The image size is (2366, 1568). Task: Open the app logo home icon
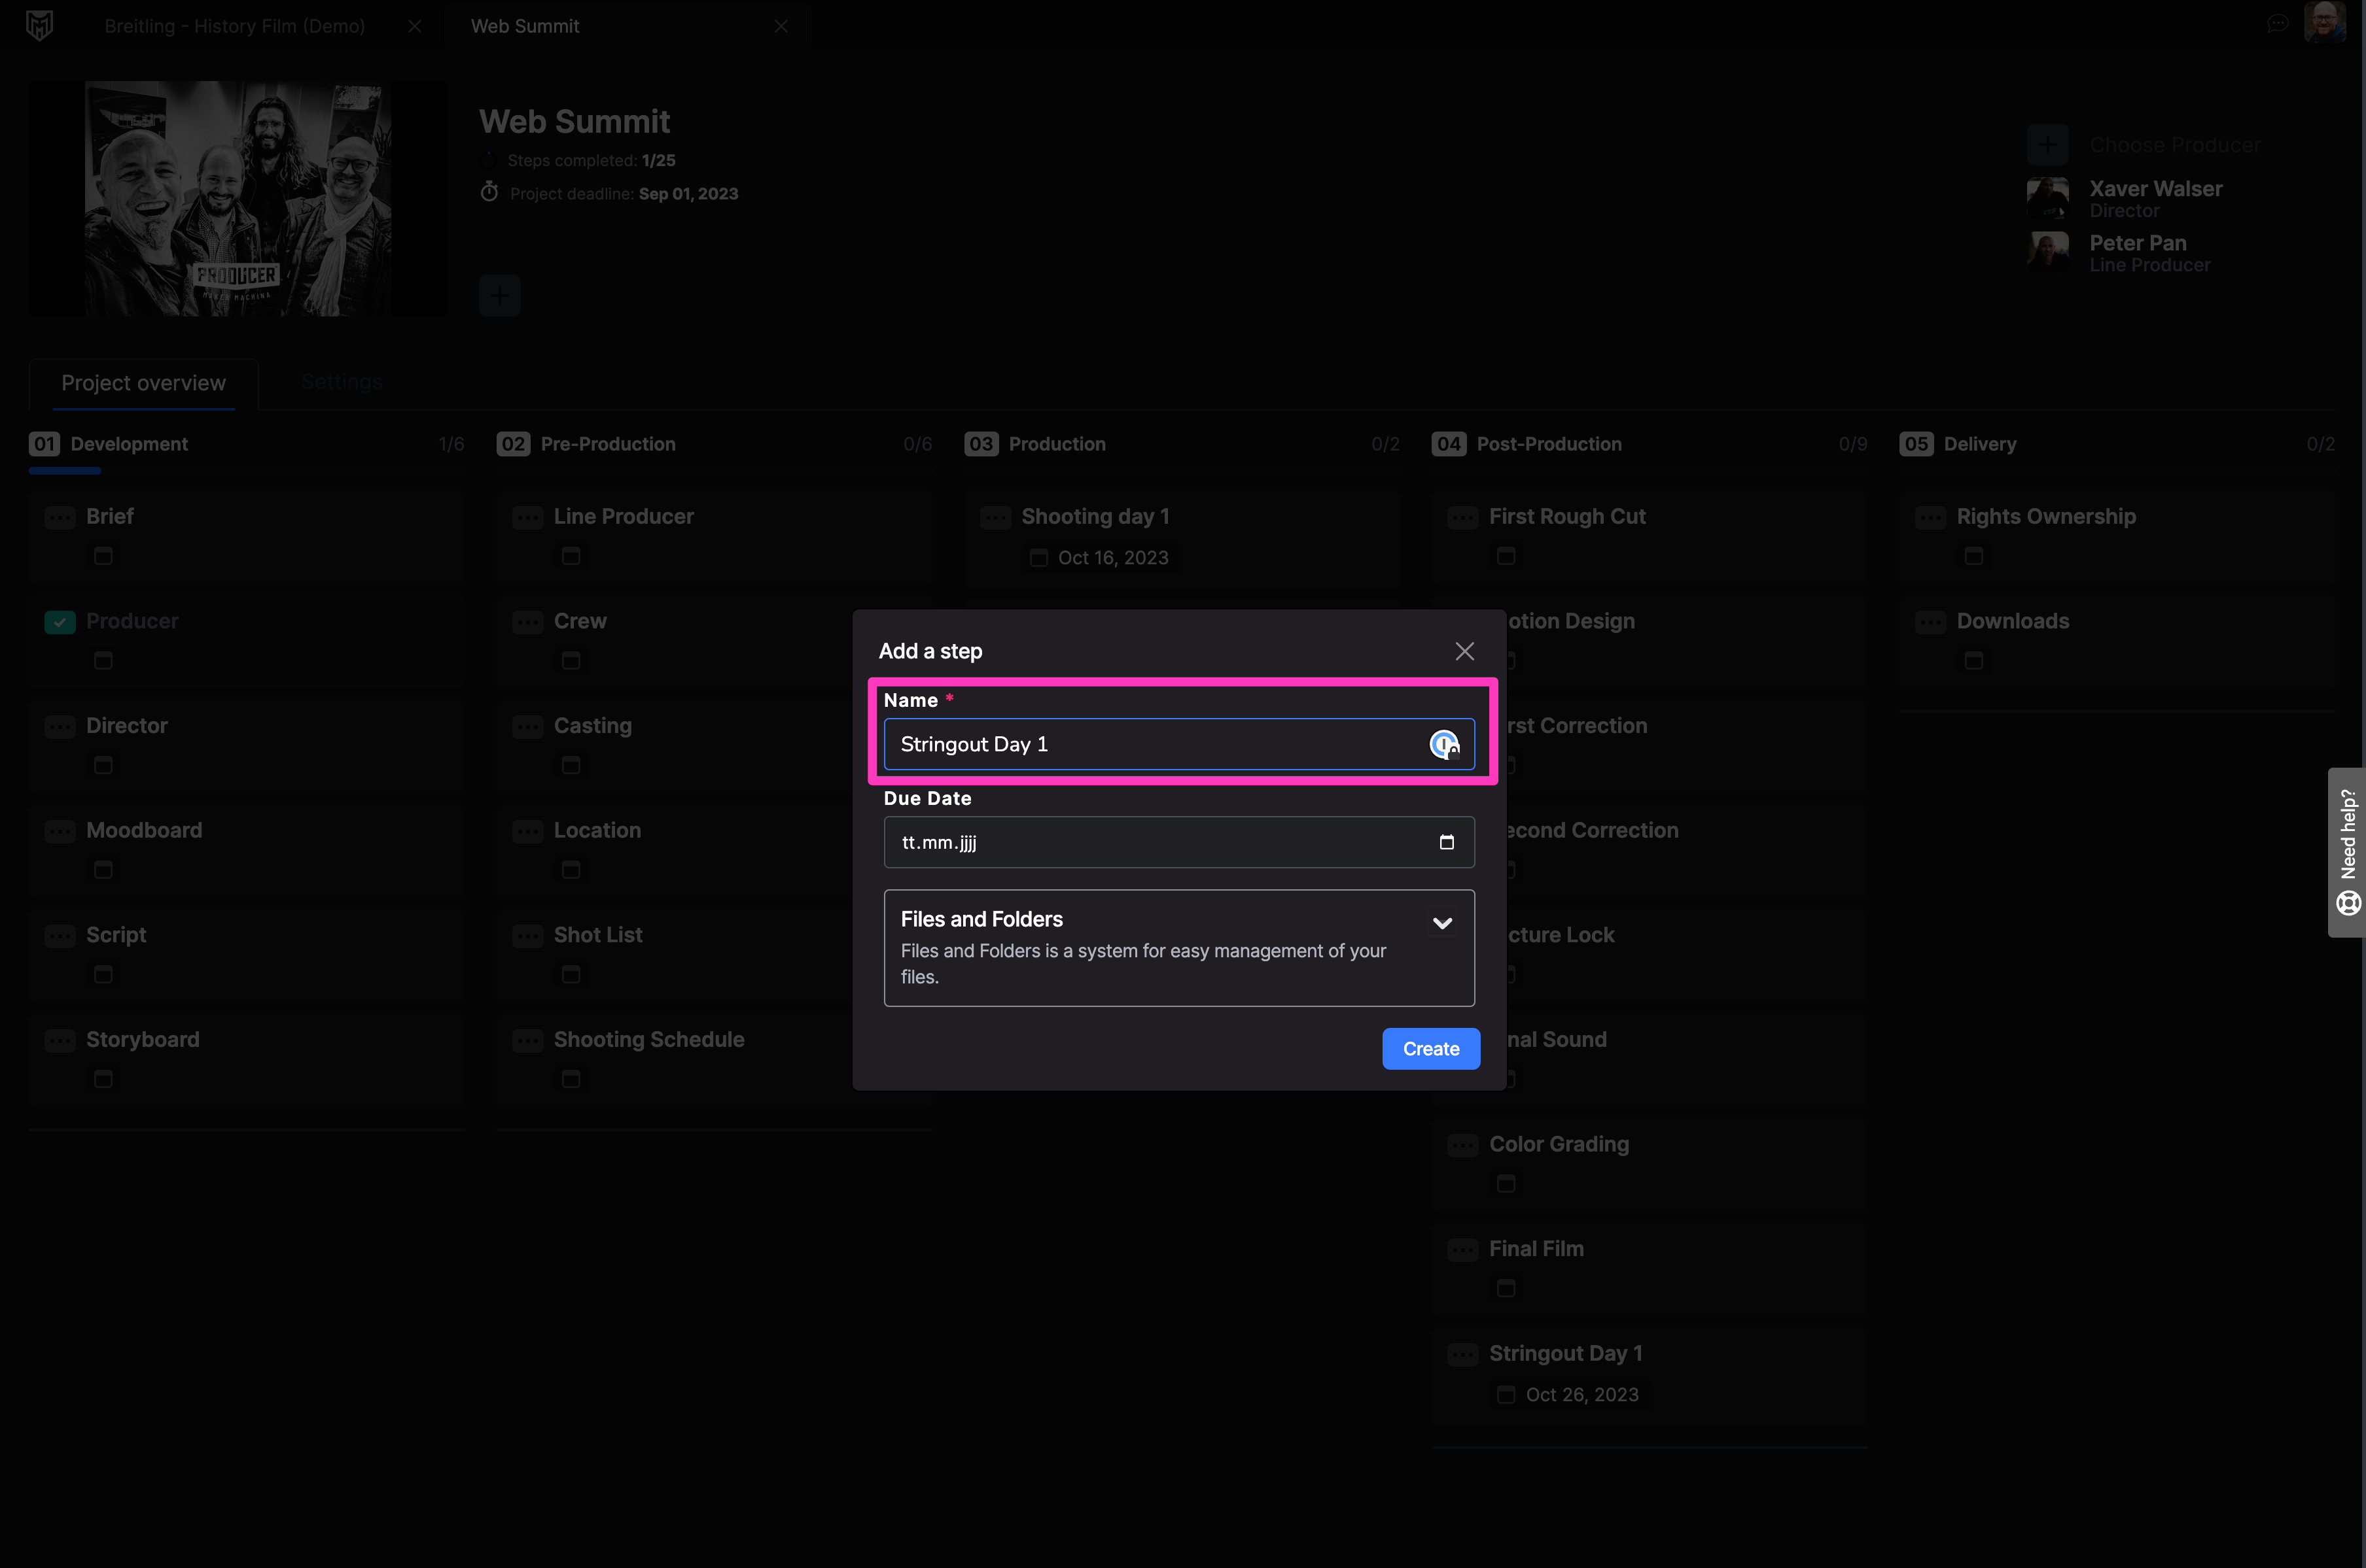pyautogui.click(x=39, y=25)
